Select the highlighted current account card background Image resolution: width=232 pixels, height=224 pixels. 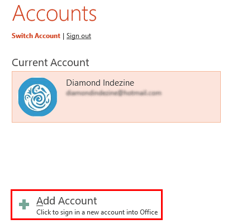click(x=116, y=97)
